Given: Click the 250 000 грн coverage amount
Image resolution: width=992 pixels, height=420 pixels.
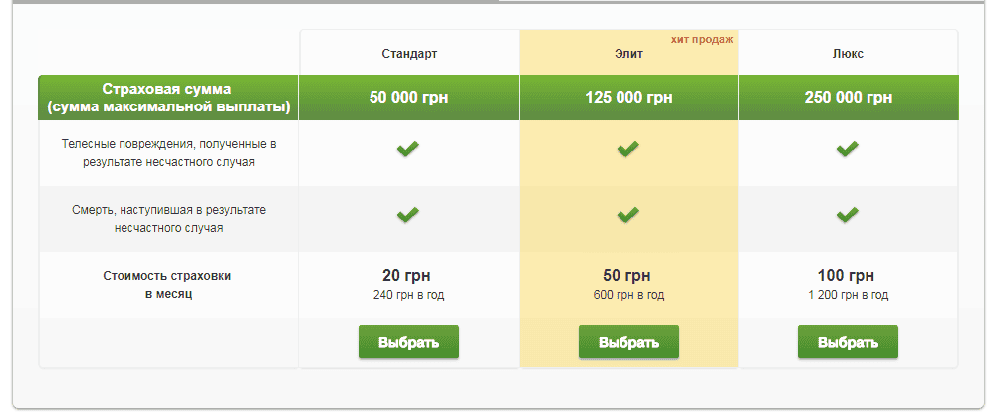Looking at the screenshot, I should pyautogui.click(x=848, y=98).
